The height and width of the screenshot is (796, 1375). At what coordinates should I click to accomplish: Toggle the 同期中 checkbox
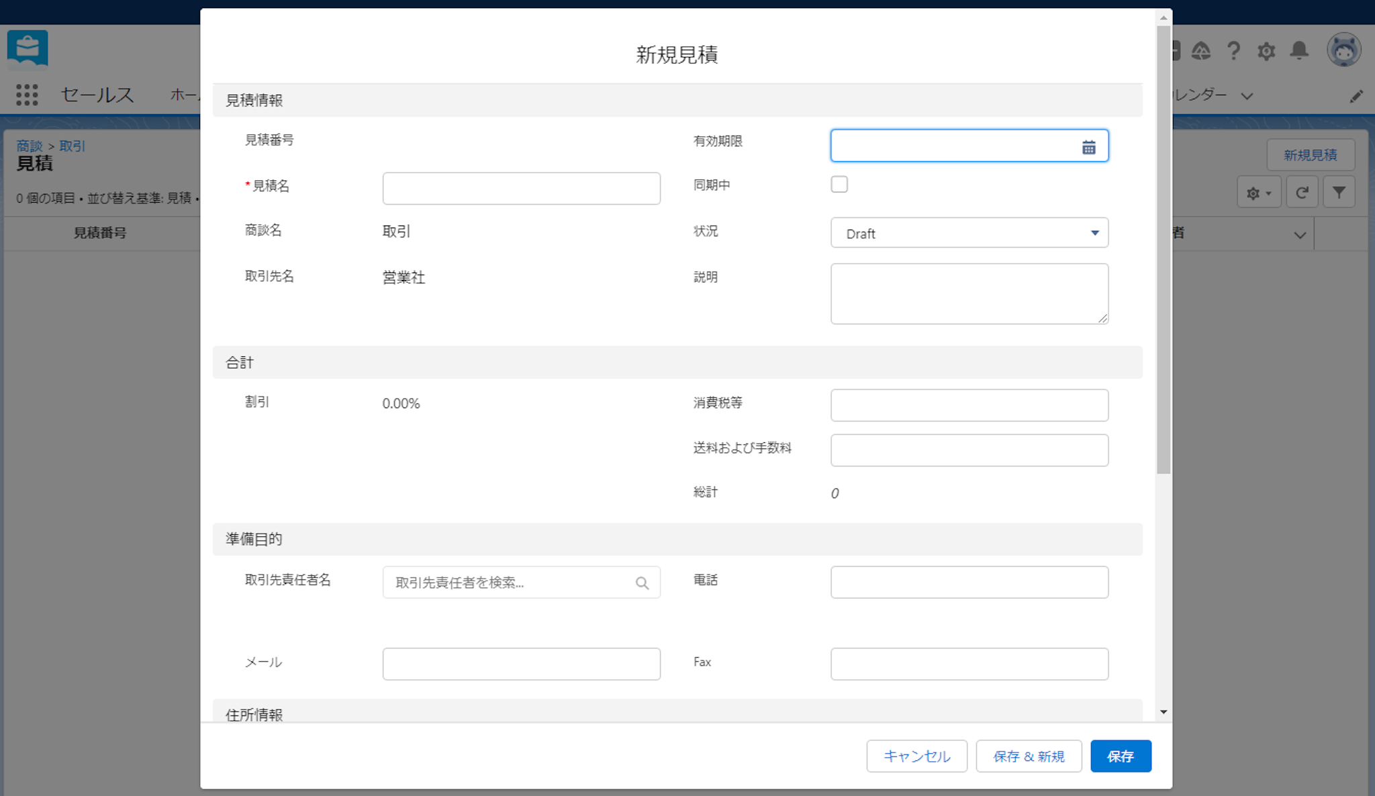tap(839, 185)
